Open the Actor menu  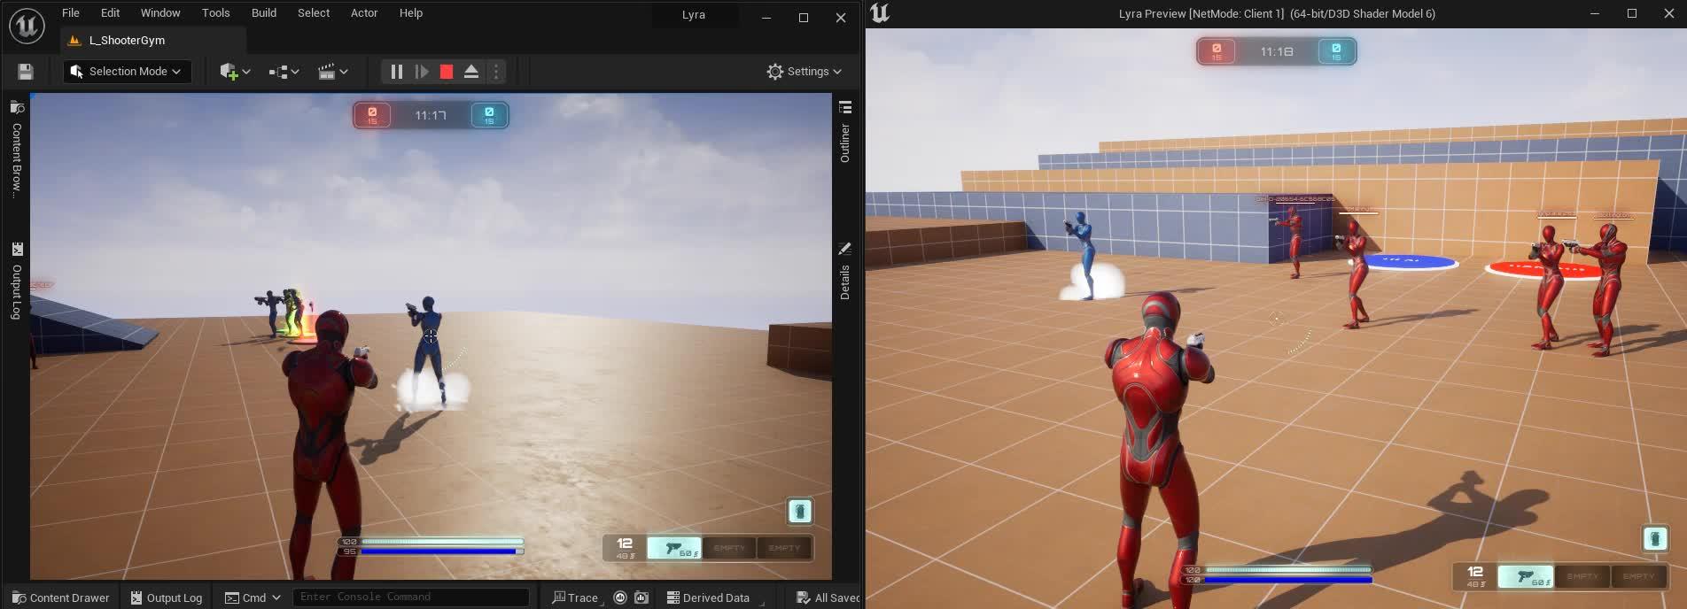[x=364, y=13]
